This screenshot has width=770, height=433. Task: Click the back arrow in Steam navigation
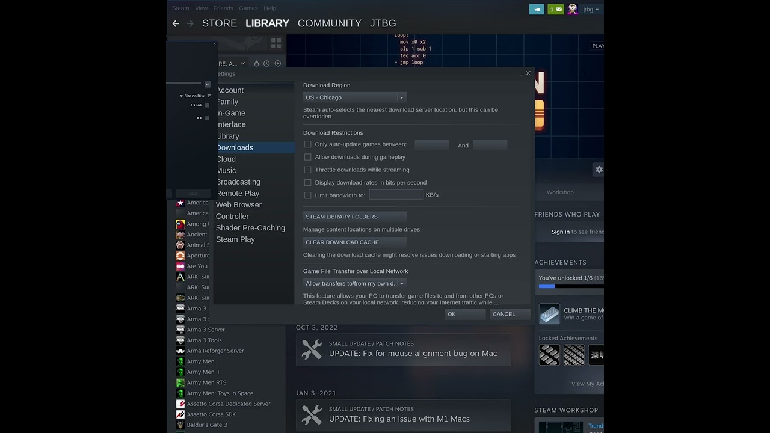176,23
